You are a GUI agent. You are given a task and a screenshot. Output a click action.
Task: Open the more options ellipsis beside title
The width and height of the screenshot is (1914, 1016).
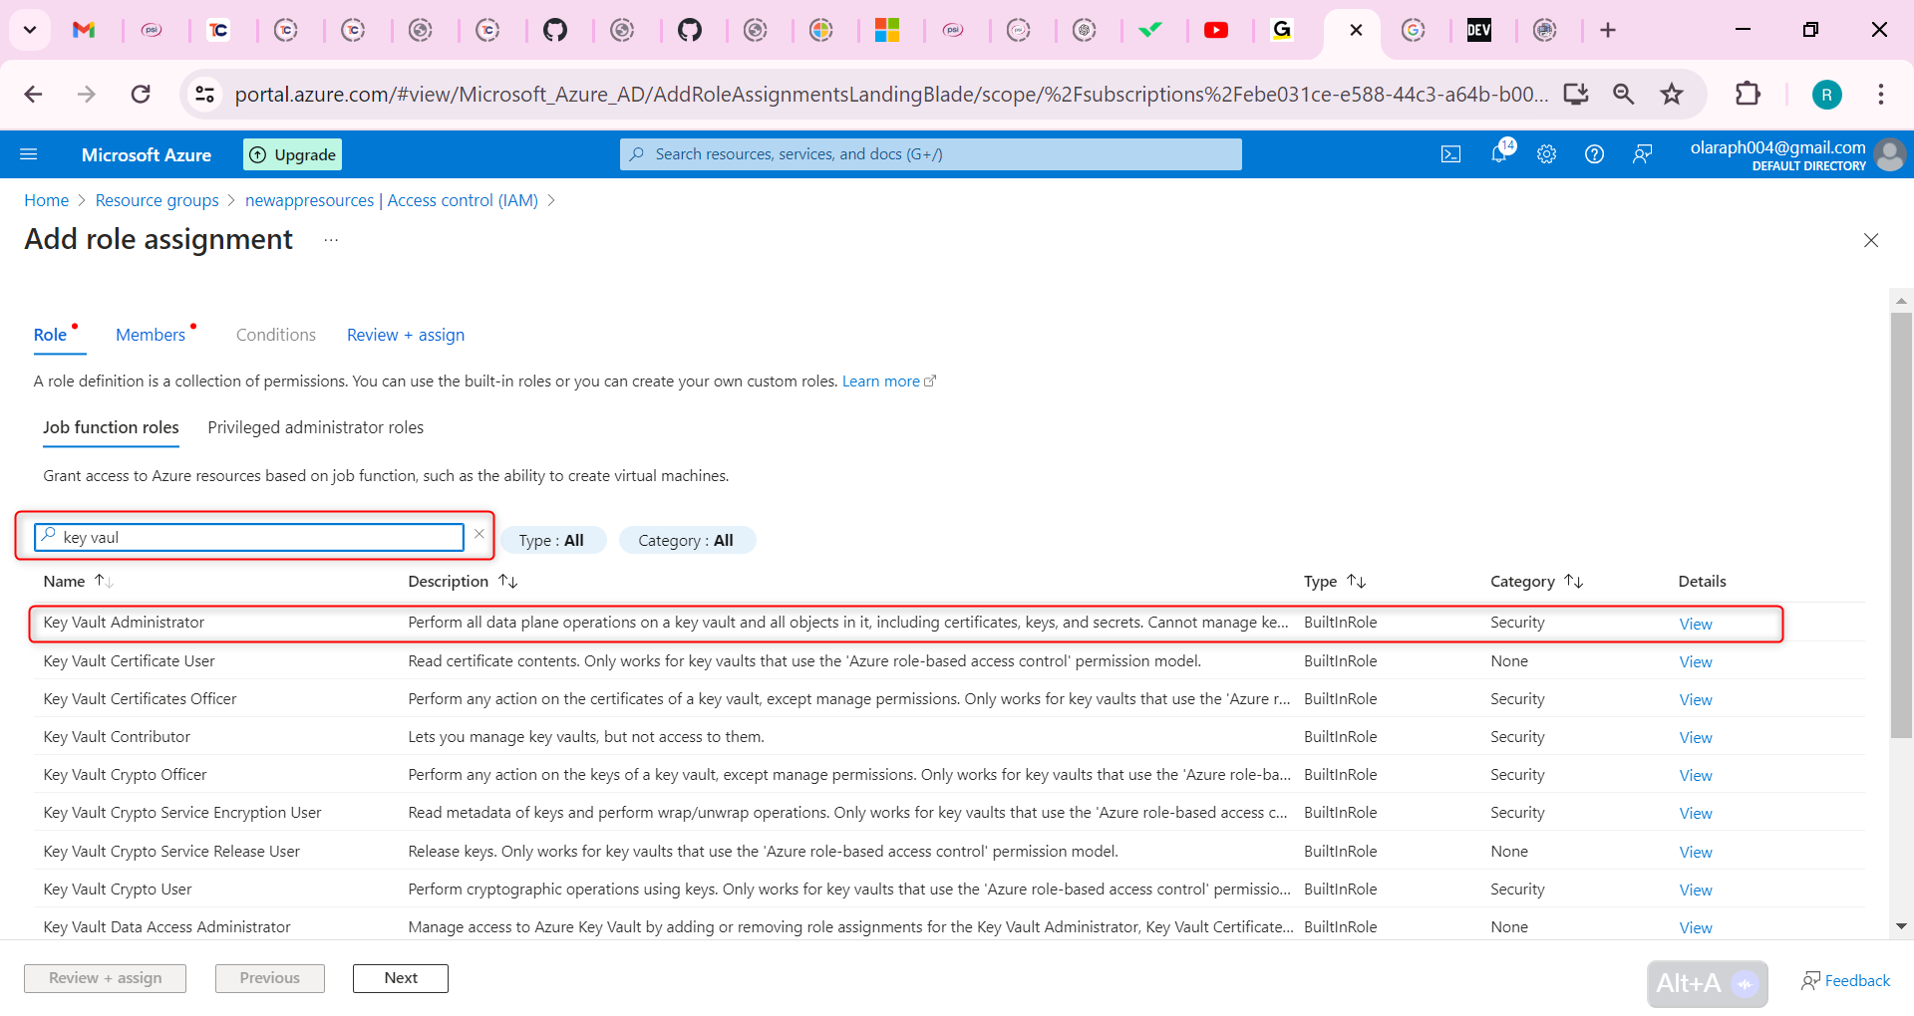point(331,240)
